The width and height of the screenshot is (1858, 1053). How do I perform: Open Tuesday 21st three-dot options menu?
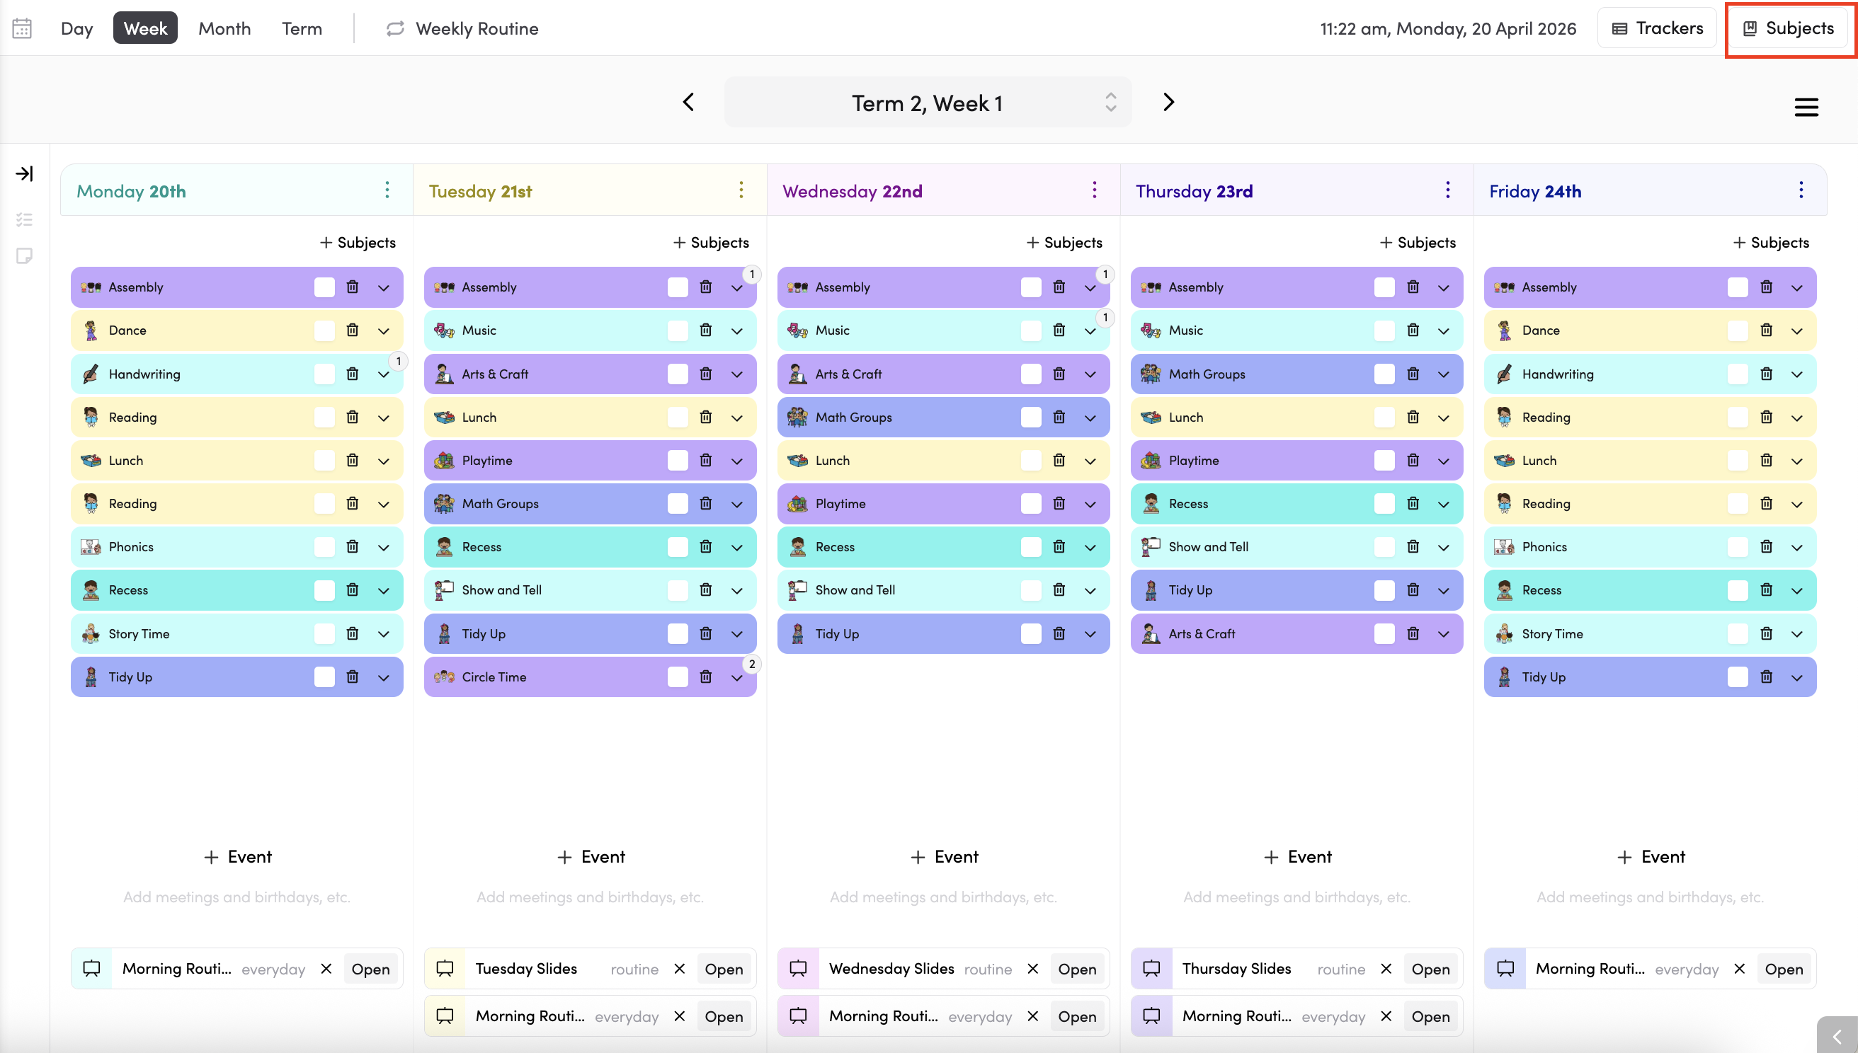(x=741, y=190)
